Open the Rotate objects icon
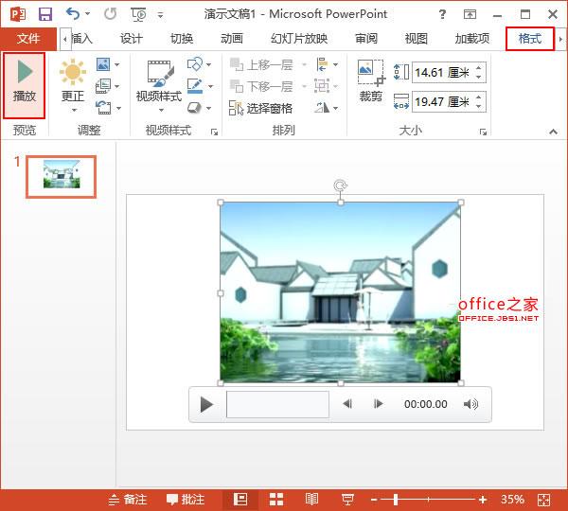 coord(322,108)
